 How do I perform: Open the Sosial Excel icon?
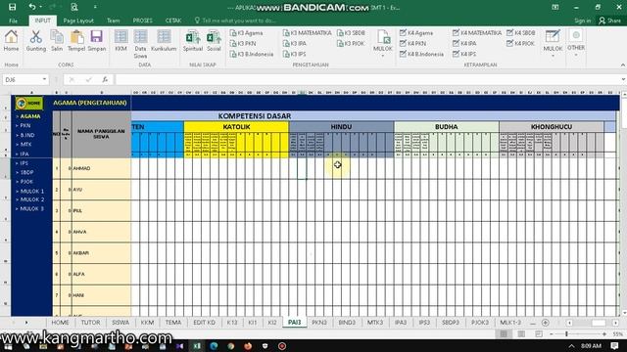pos(214,37)
